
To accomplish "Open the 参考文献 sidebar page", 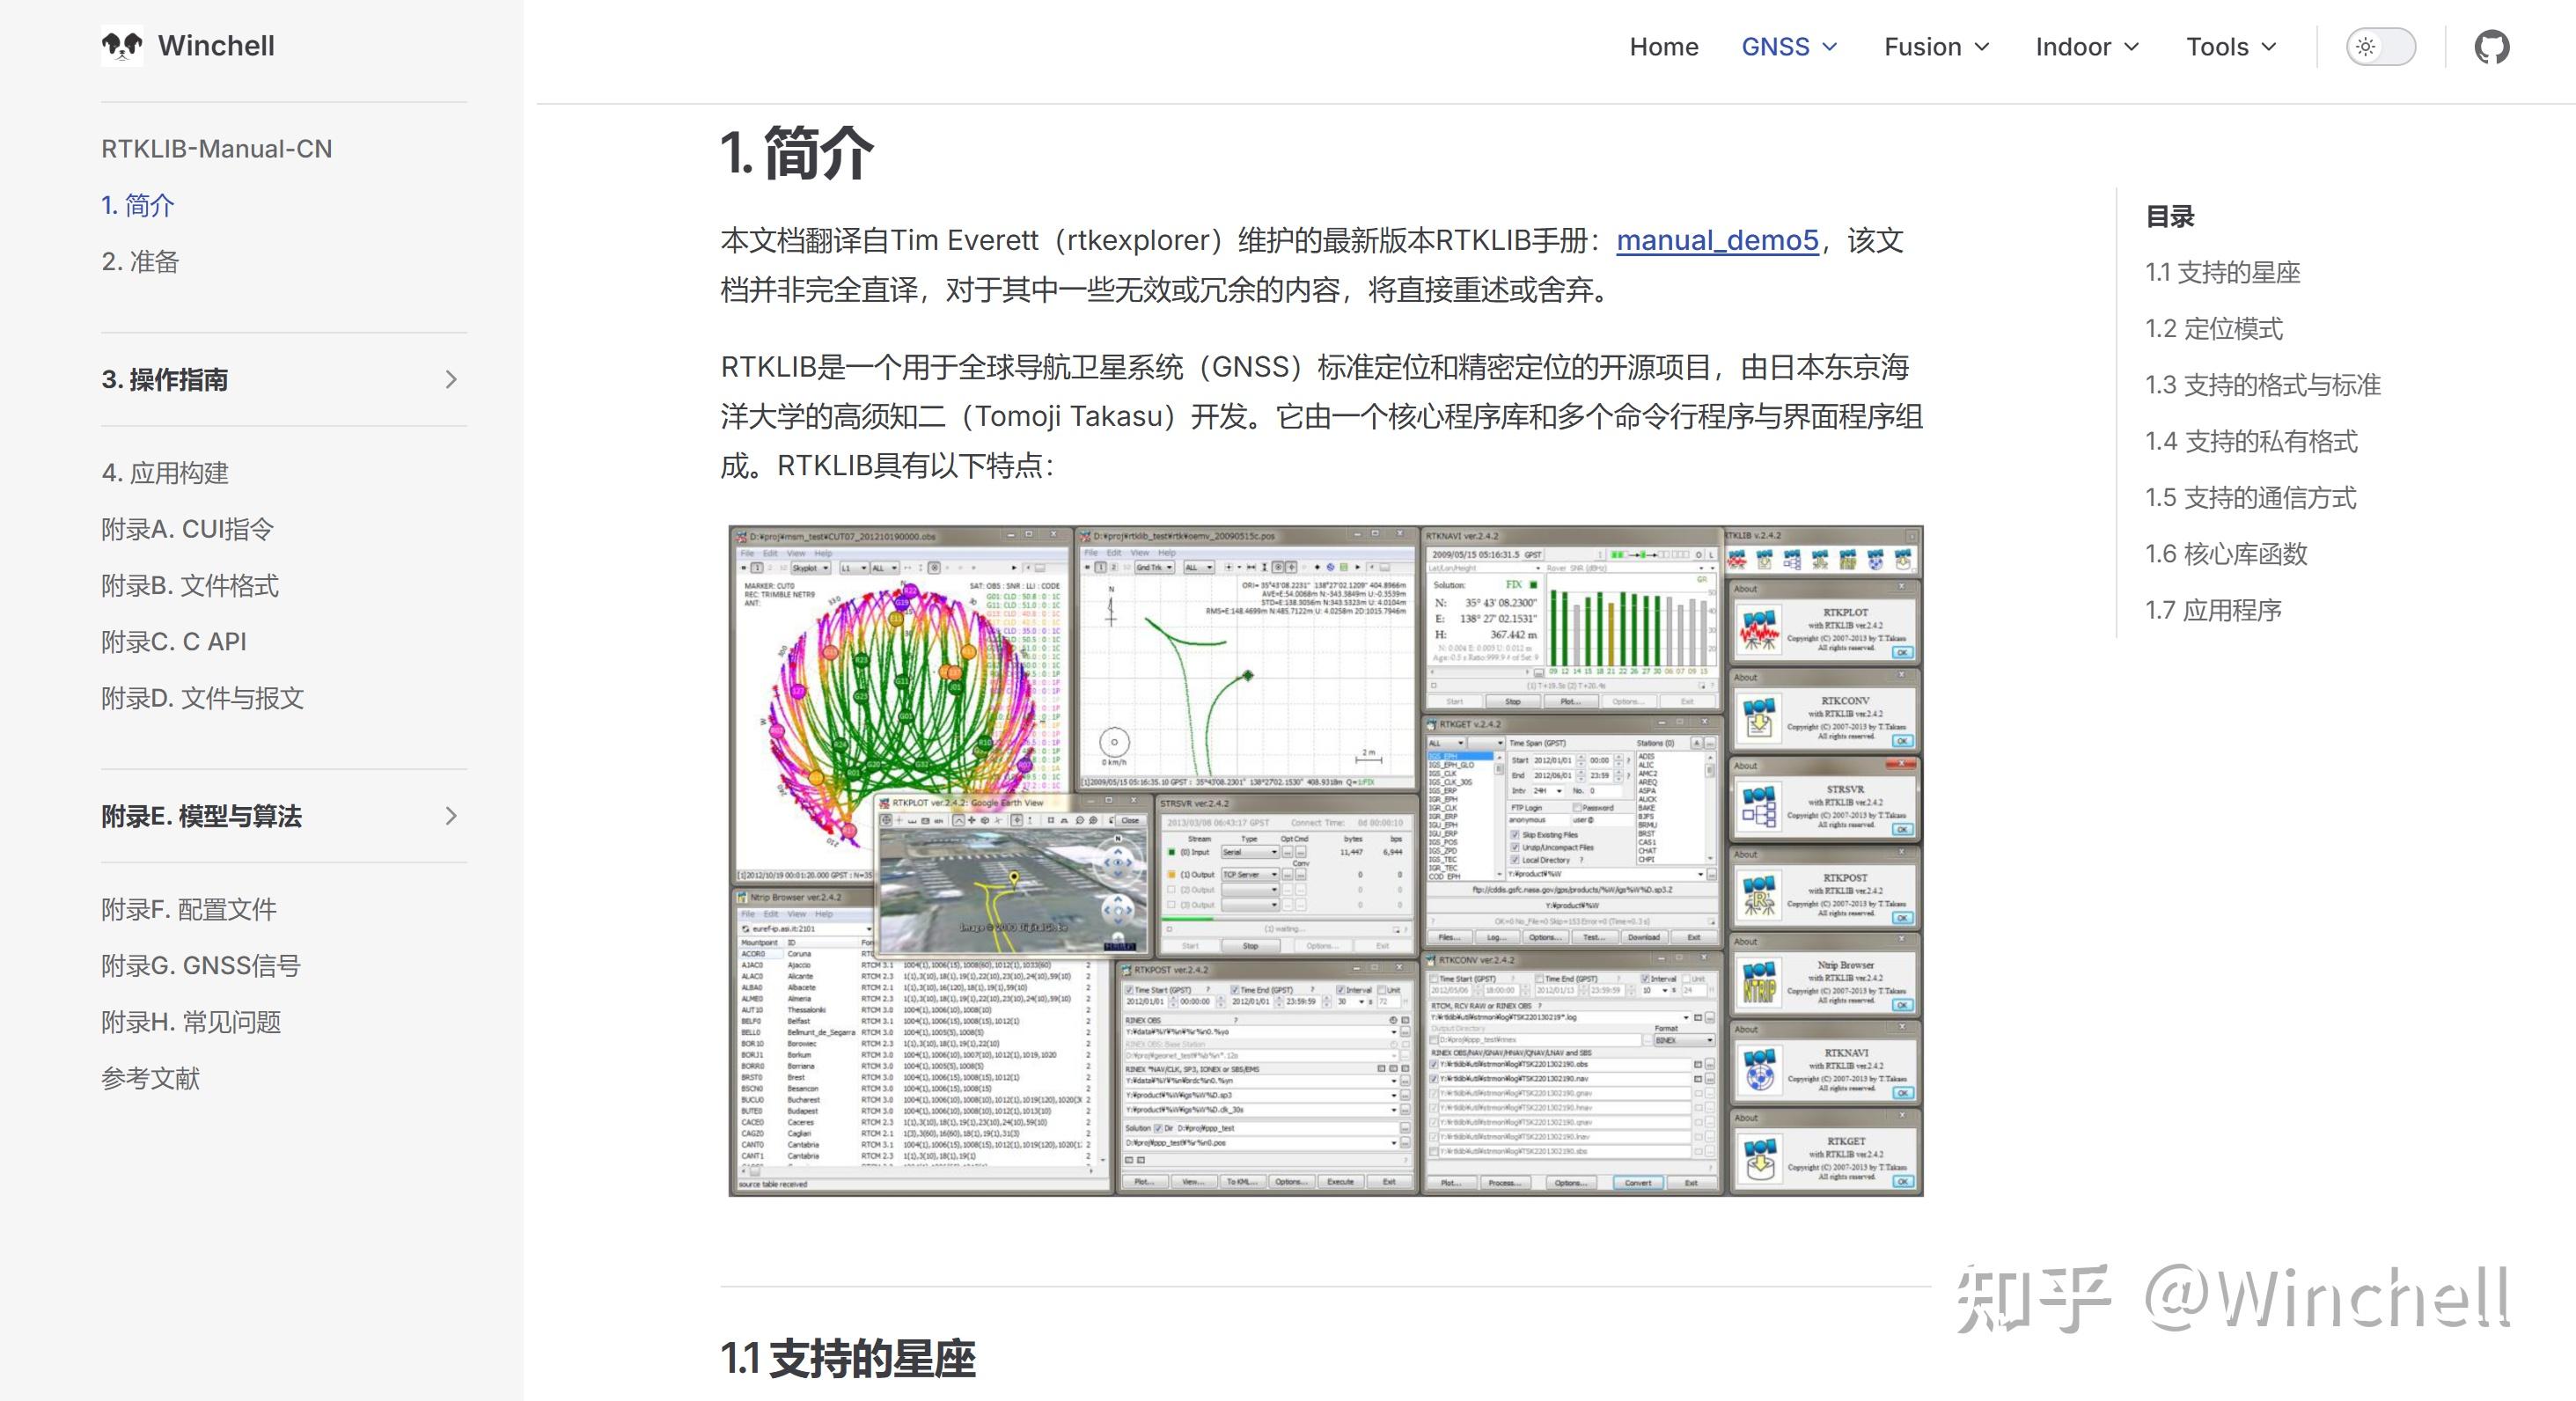I will point(150,1078).
